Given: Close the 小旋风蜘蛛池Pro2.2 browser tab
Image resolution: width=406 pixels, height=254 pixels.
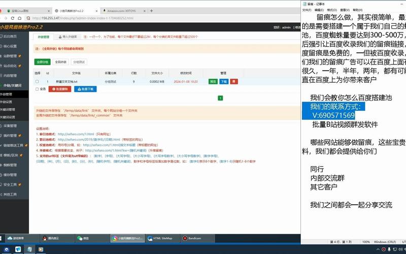Looking at the screenshot, I should coord(96,11).
